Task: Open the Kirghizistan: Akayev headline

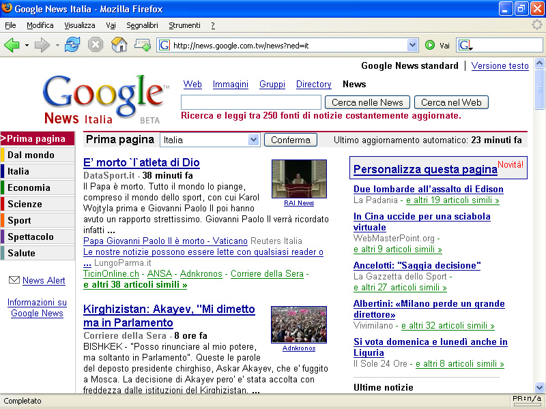Action: click(x=169, y=316)
